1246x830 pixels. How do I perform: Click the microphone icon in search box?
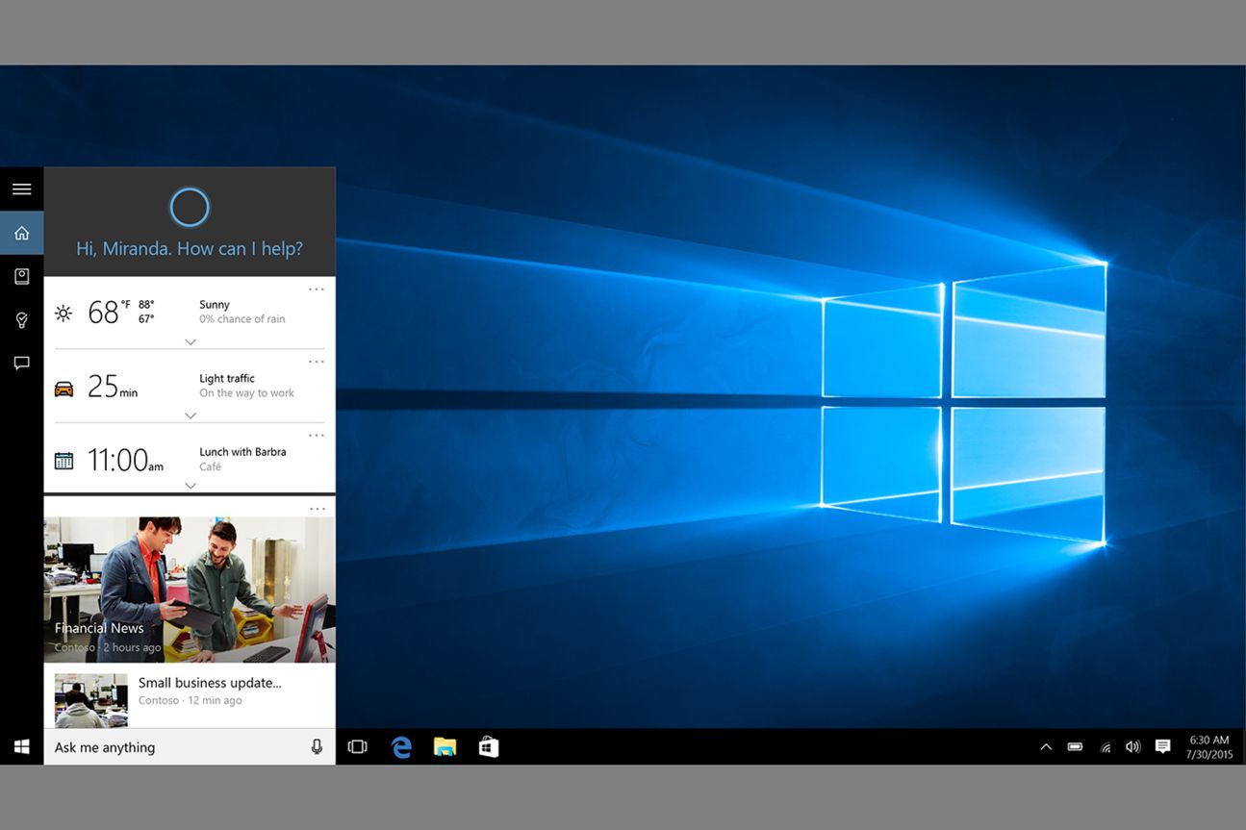click(x=317, y=747)
